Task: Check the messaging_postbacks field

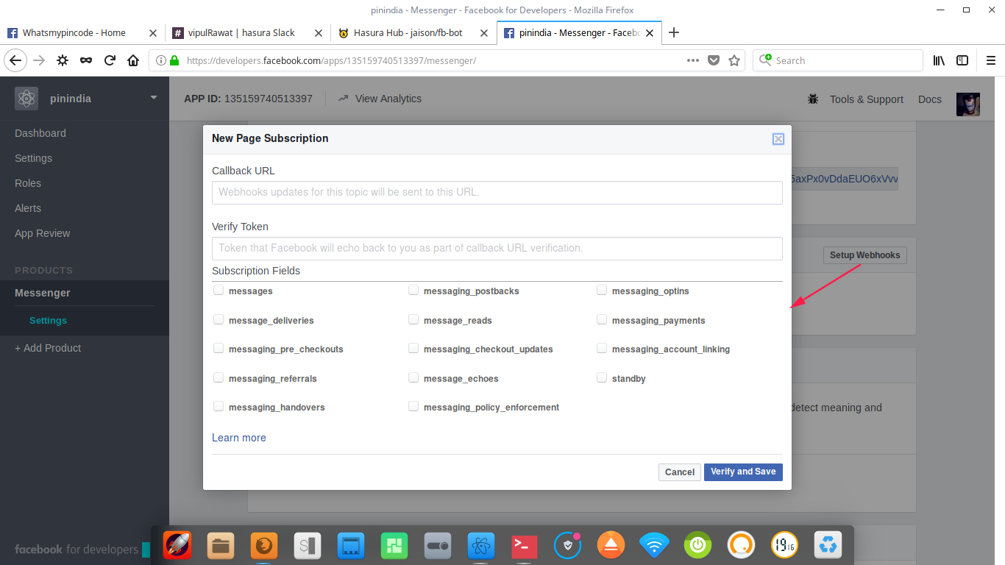Action: tap(413, 291)
